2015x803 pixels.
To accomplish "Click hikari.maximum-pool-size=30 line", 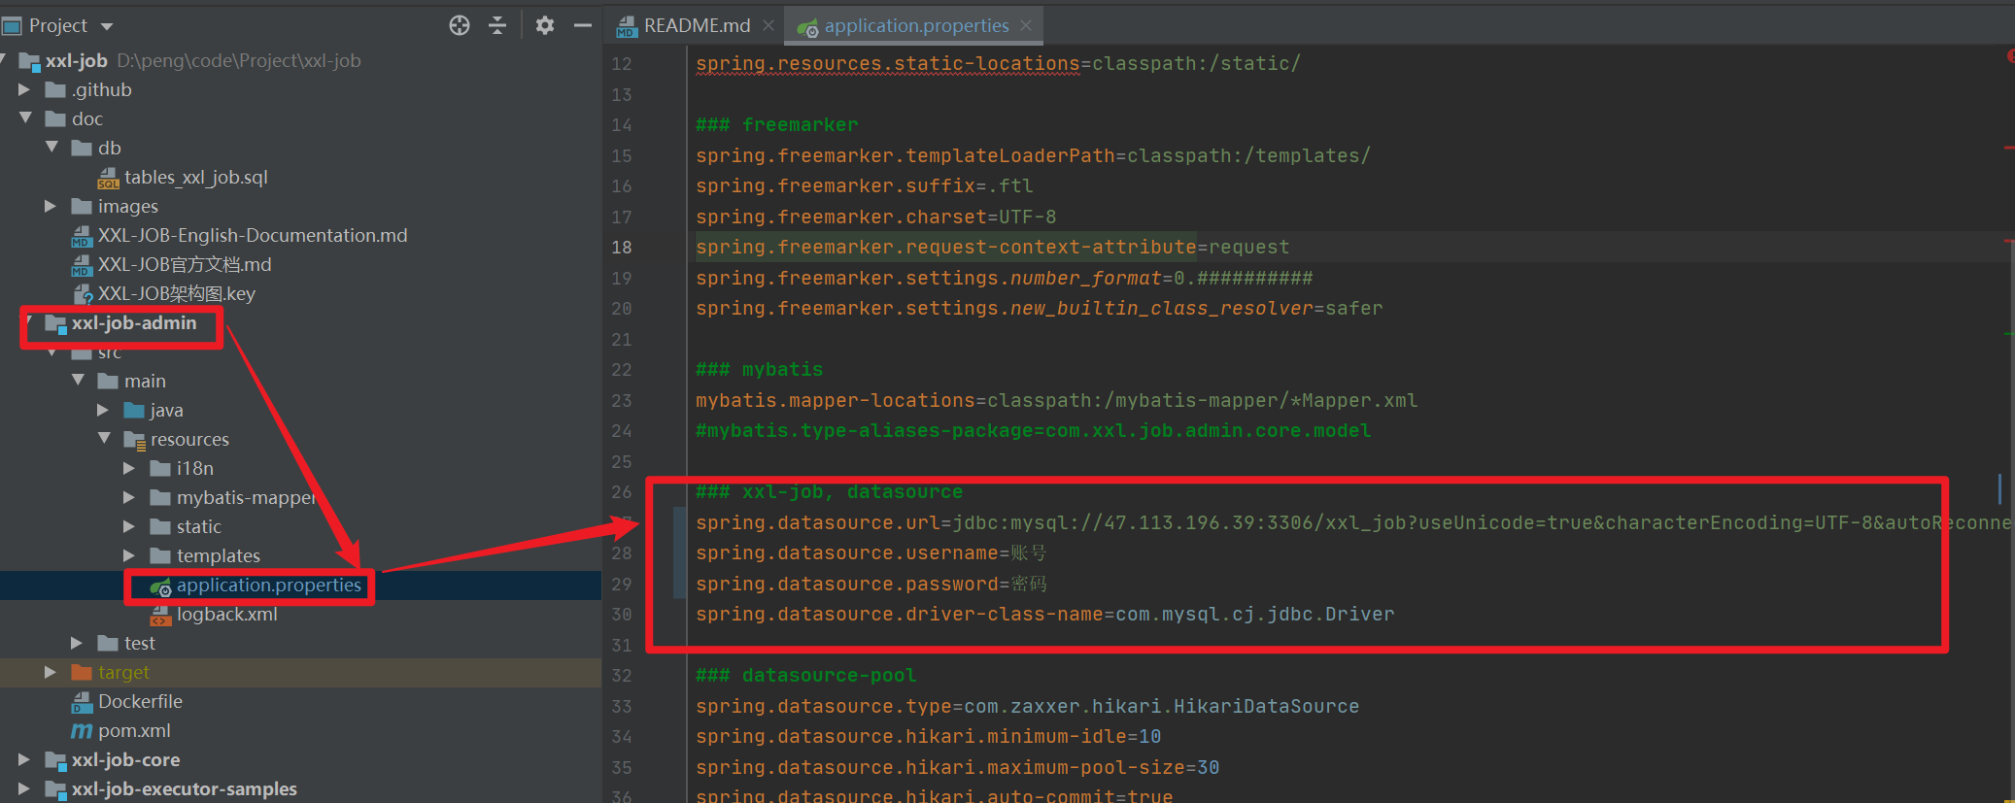I will [x=957, y=767].
